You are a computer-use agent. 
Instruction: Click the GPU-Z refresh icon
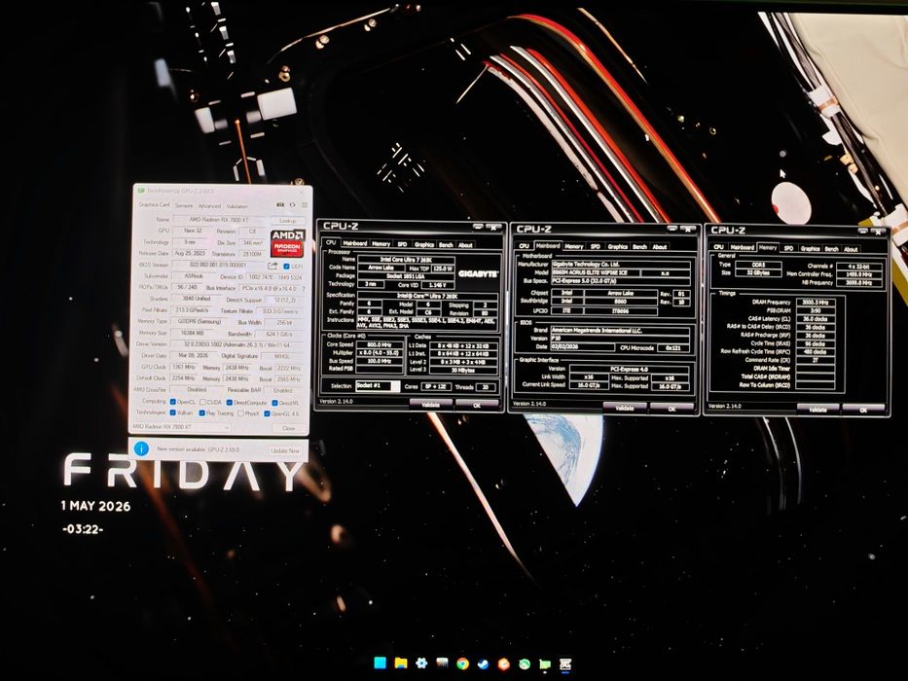tap(292, 205)
